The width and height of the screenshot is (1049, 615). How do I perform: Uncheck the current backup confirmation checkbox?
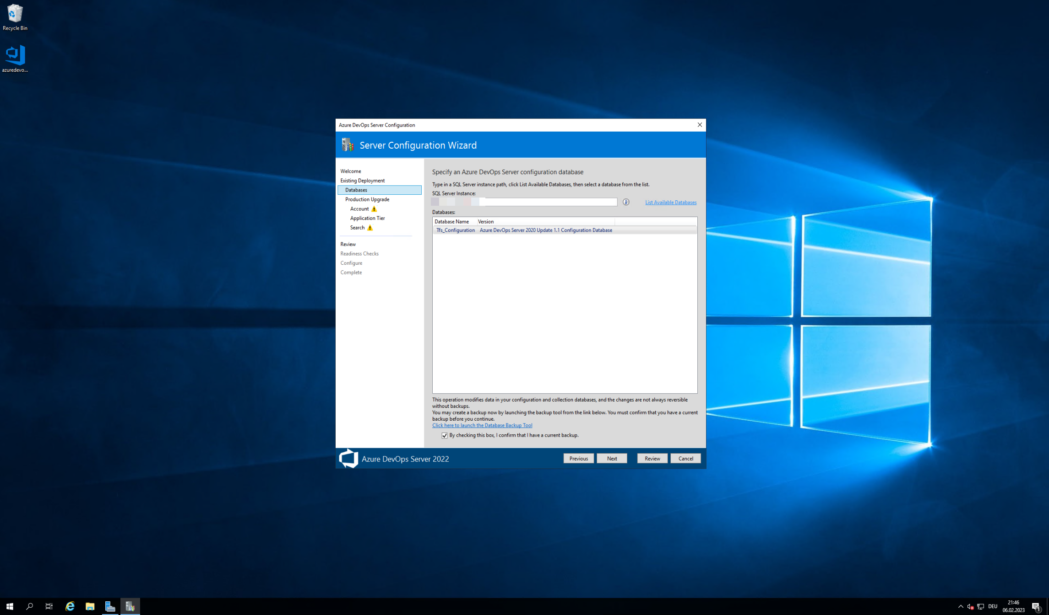pos(444,435)
